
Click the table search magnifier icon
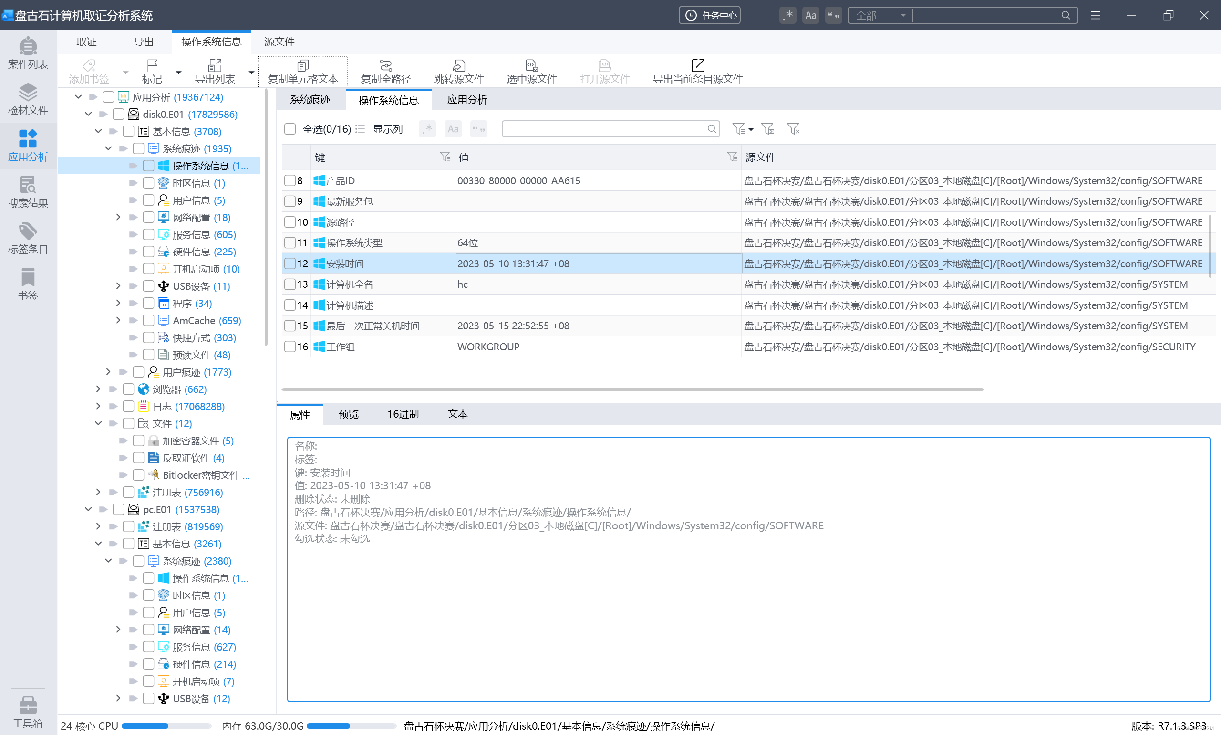pyautogui.click(x=712, y=129)
